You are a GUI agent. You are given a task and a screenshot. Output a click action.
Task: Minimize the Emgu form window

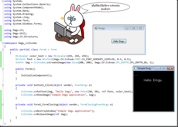[127, 28]
